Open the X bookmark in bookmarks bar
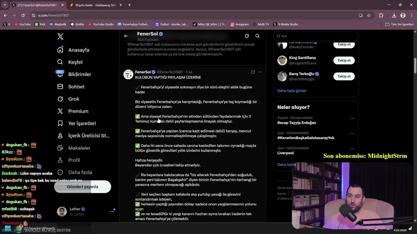Screen dimensions: 417x234 coord(7,24)
